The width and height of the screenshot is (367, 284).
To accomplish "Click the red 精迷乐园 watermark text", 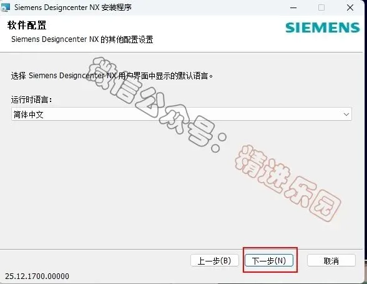I will [x=288, y=183].
